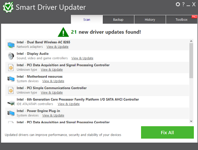
Task: Click 'Sound, video and game controllers' text
Action: (x=42, y=58)
